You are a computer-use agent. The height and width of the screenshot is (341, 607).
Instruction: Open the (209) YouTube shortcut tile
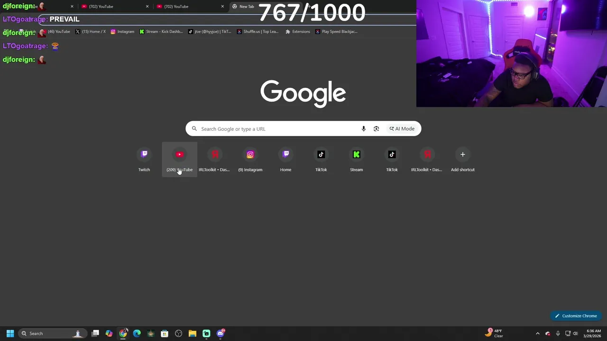coord(179,160)
